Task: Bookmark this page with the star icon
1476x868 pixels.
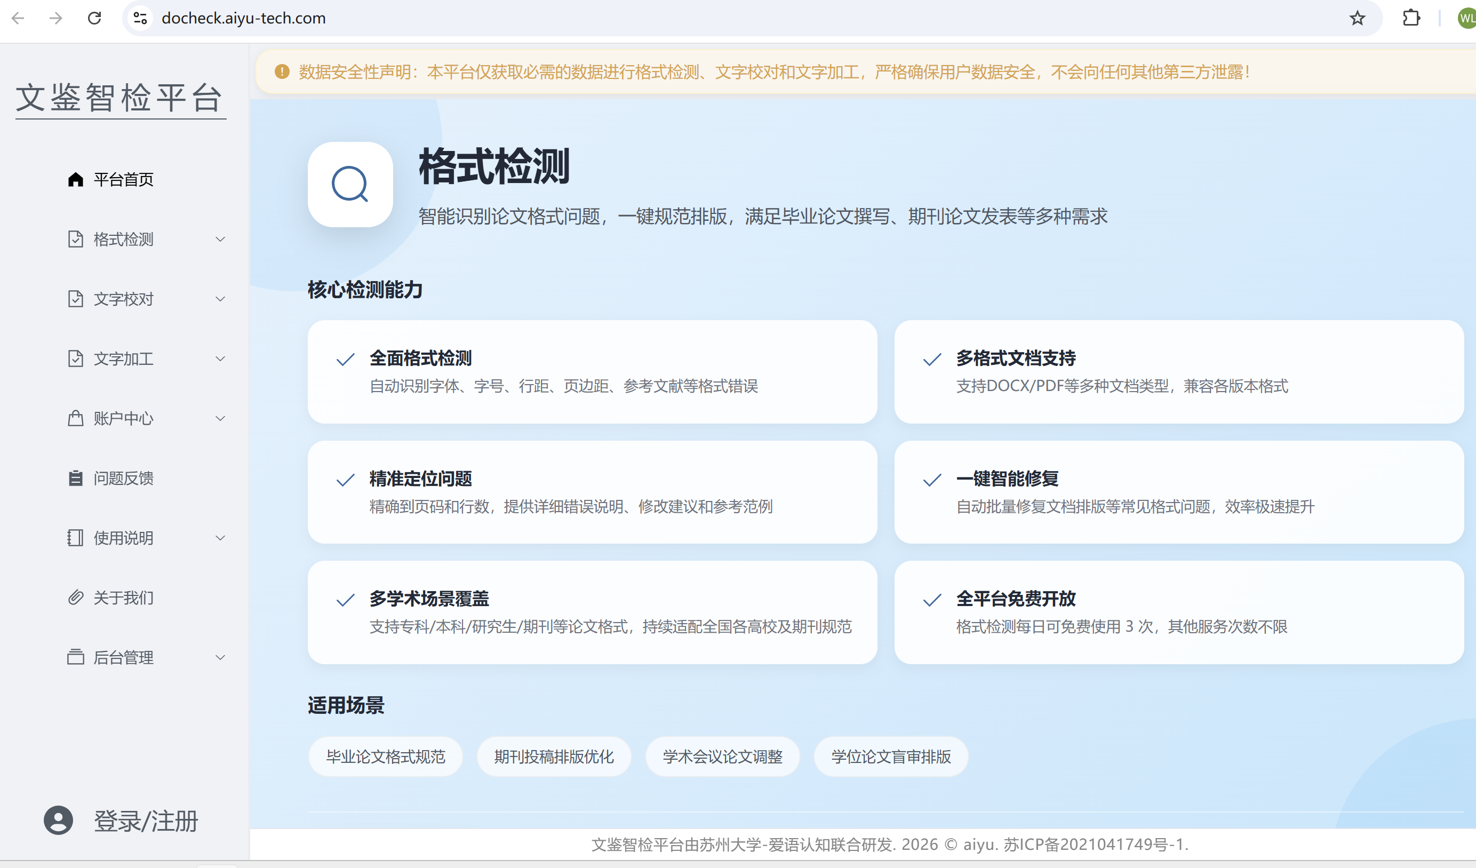Action: (x=1357, y=18)
